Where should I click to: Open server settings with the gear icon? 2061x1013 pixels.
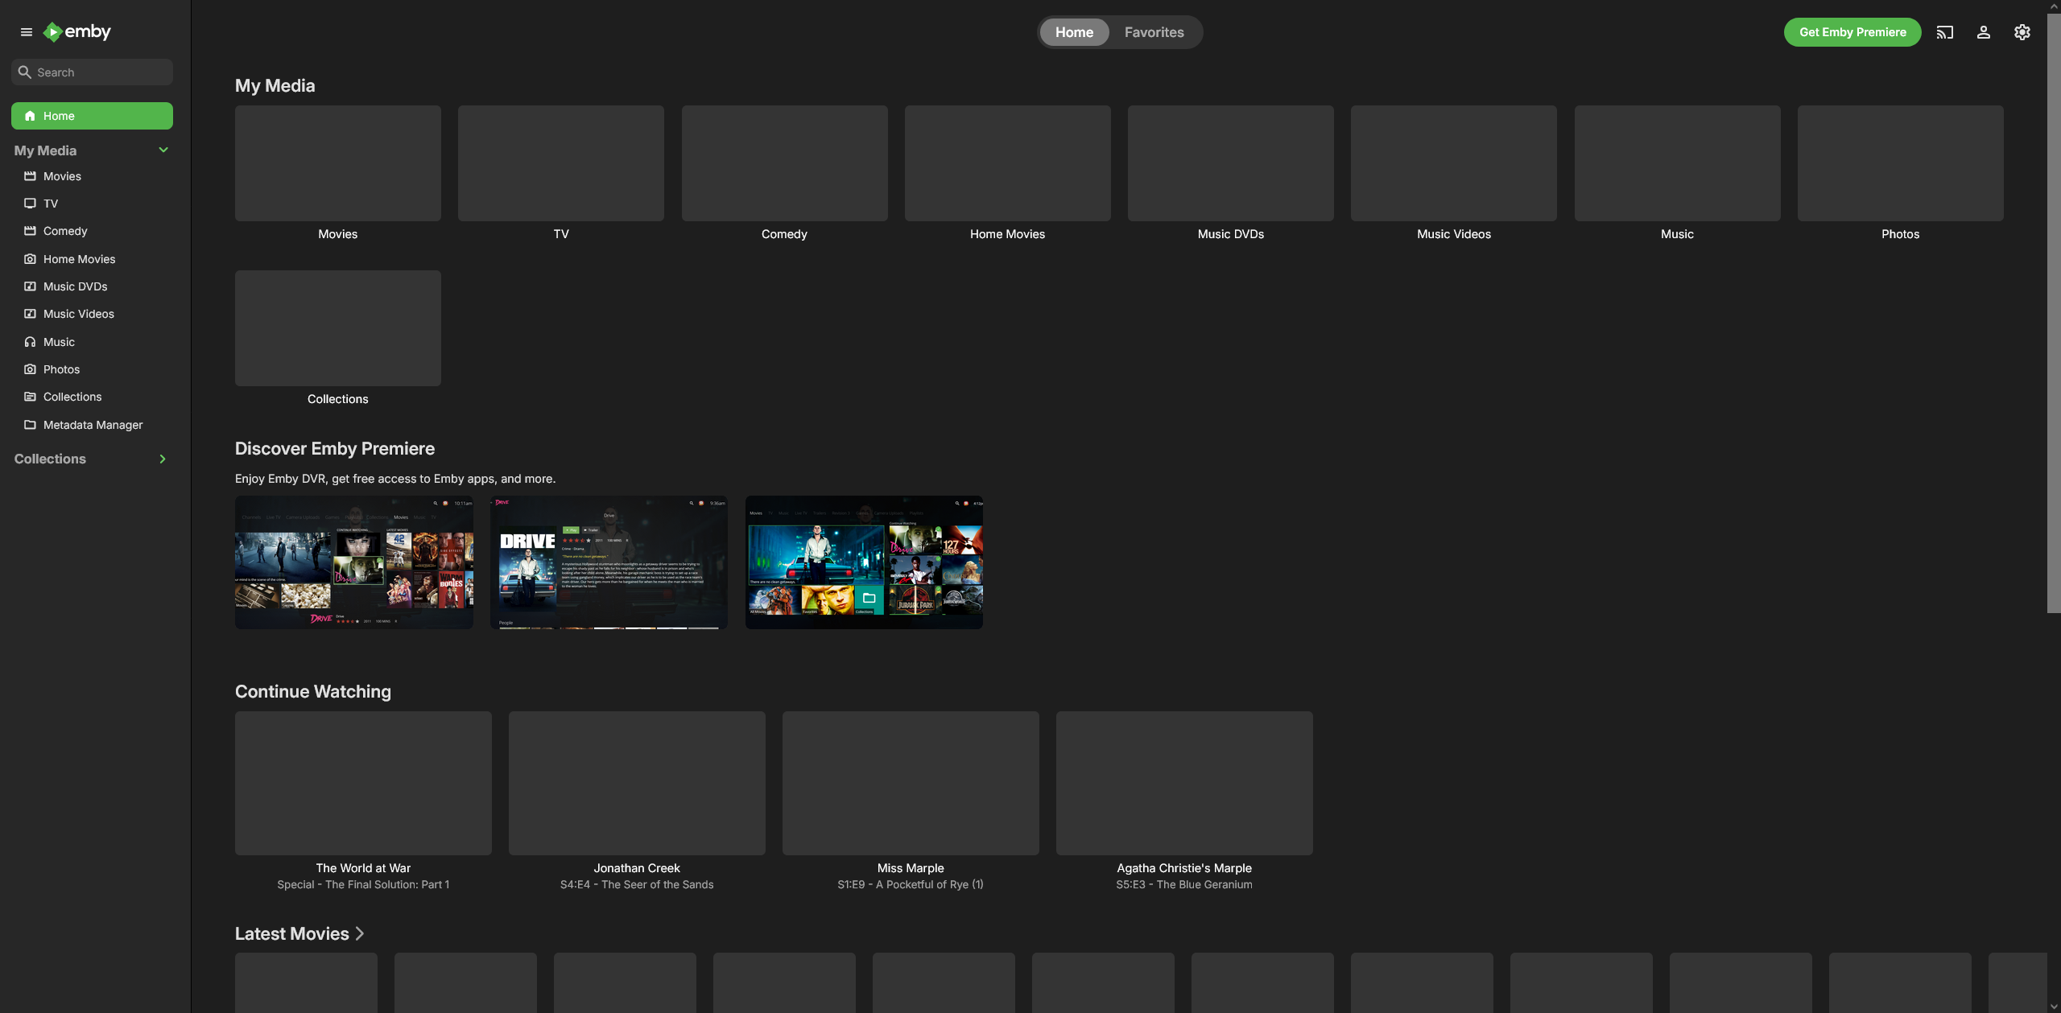pyautogui.click(x=2022, y=31)
